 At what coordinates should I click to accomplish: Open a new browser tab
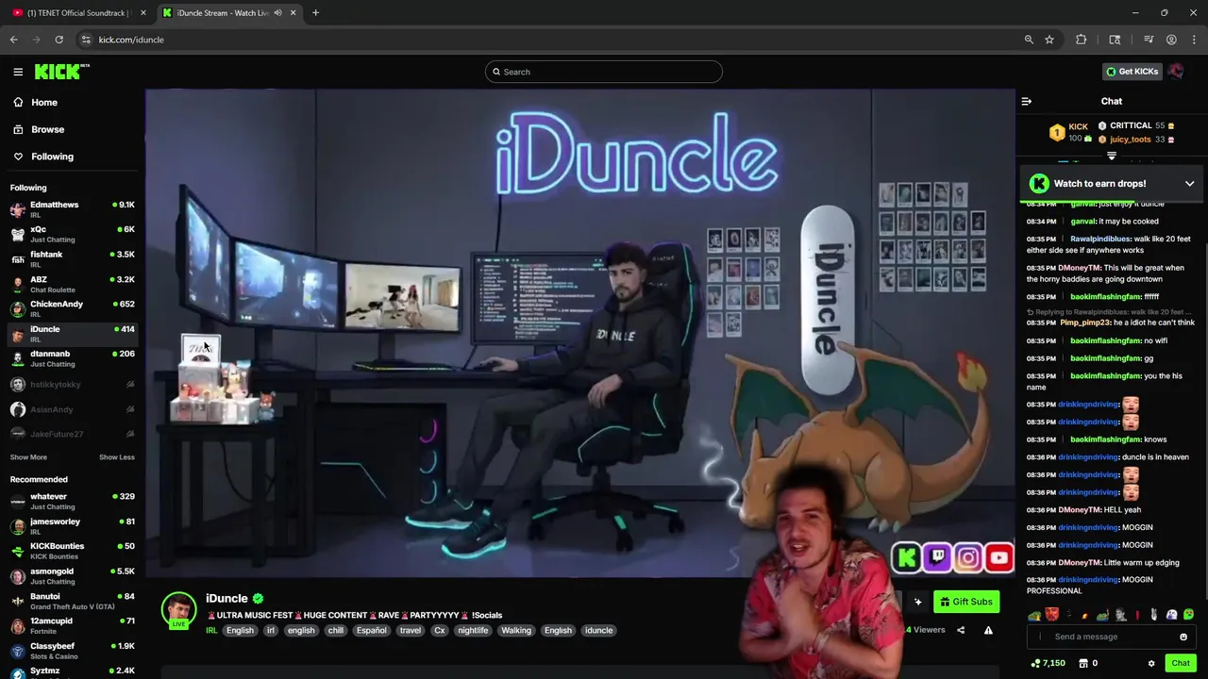pos(315,12)
